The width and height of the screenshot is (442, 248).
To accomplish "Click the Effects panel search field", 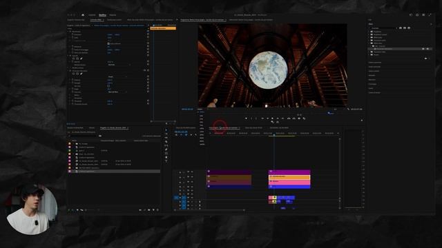I will (383, 28).
